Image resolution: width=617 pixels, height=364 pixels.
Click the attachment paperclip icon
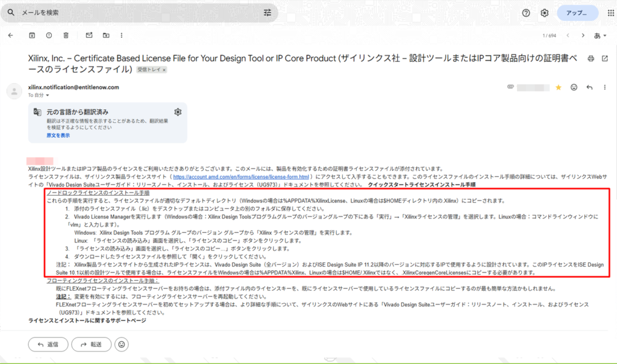[510, 87]
